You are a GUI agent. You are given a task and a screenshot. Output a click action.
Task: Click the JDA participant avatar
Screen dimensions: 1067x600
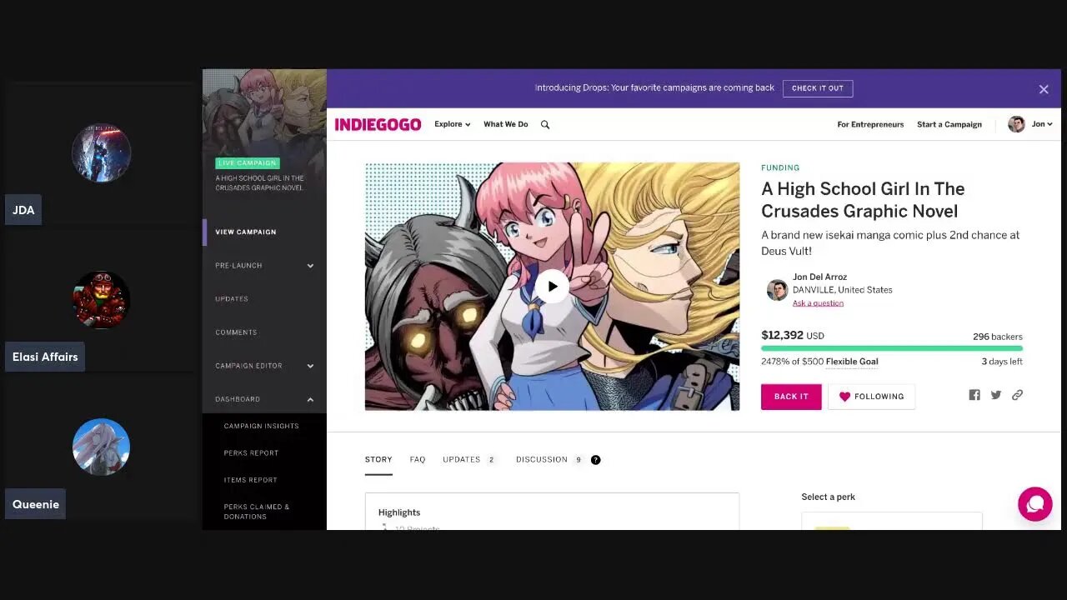click(101, 153)
